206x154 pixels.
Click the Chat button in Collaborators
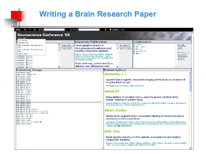(180, 49)
